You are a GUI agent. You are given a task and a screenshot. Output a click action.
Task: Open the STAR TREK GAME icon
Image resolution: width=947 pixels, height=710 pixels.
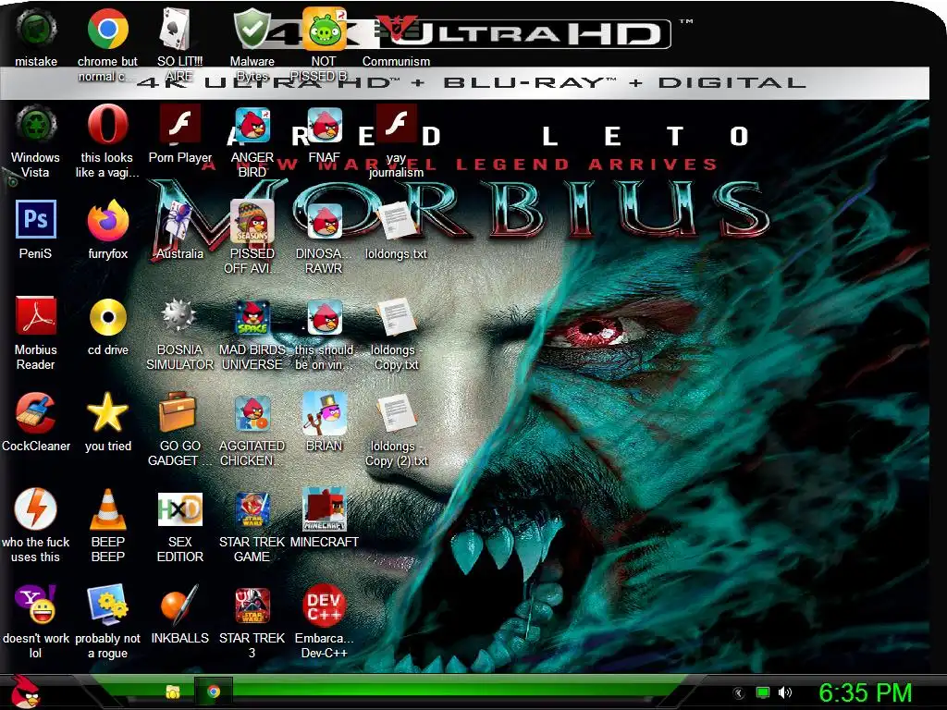pos(252,509)
